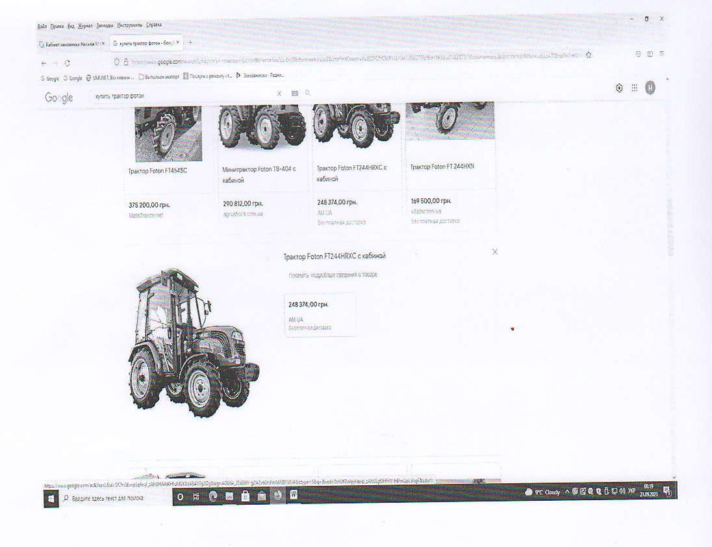Open Microsoft Store from the taskbar

tap(245, 496)
